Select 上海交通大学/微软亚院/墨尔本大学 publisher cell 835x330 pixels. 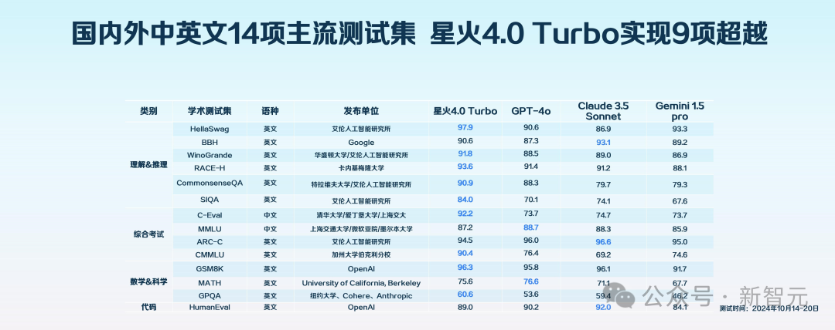tap(361, 229)
